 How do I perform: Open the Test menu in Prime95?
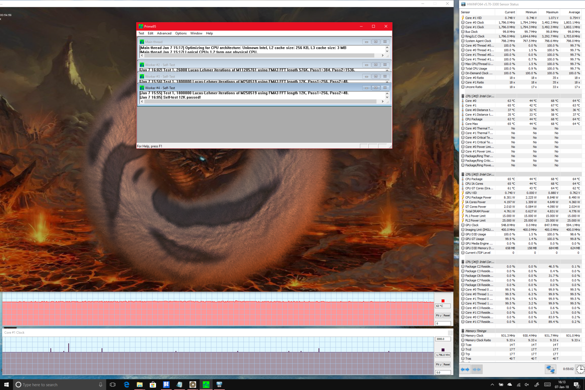point(141,33)
